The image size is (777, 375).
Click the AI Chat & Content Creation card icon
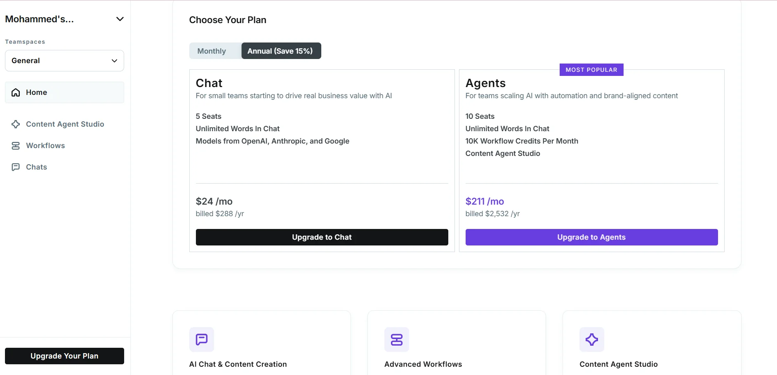click(201, 340)
